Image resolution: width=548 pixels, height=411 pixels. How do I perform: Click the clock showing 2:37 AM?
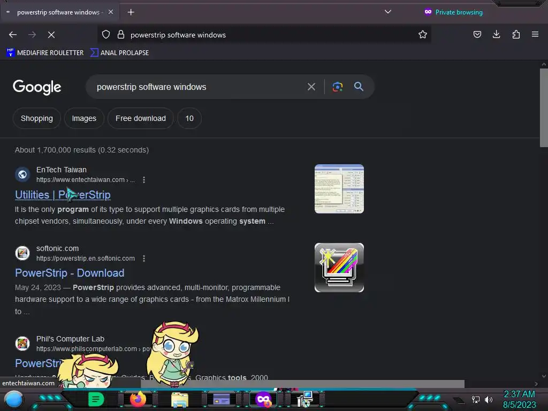pyautogui.click(x=519, y=394)
